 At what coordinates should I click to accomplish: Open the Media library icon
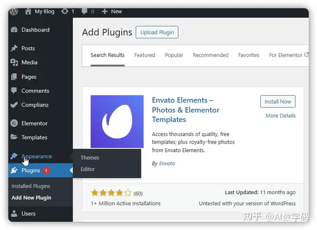[x=14, y=62]
